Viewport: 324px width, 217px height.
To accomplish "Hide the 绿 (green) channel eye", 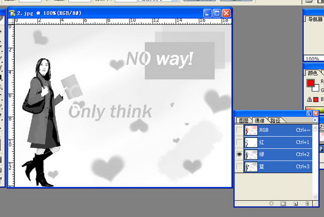I will click(x=239, y=155).
